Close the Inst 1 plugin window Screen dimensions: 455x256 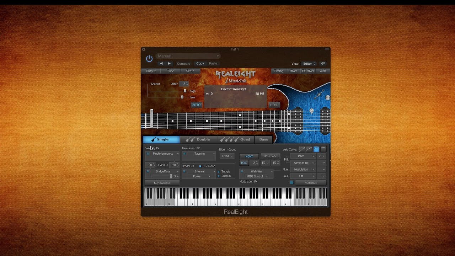click(x=144, y=49)
